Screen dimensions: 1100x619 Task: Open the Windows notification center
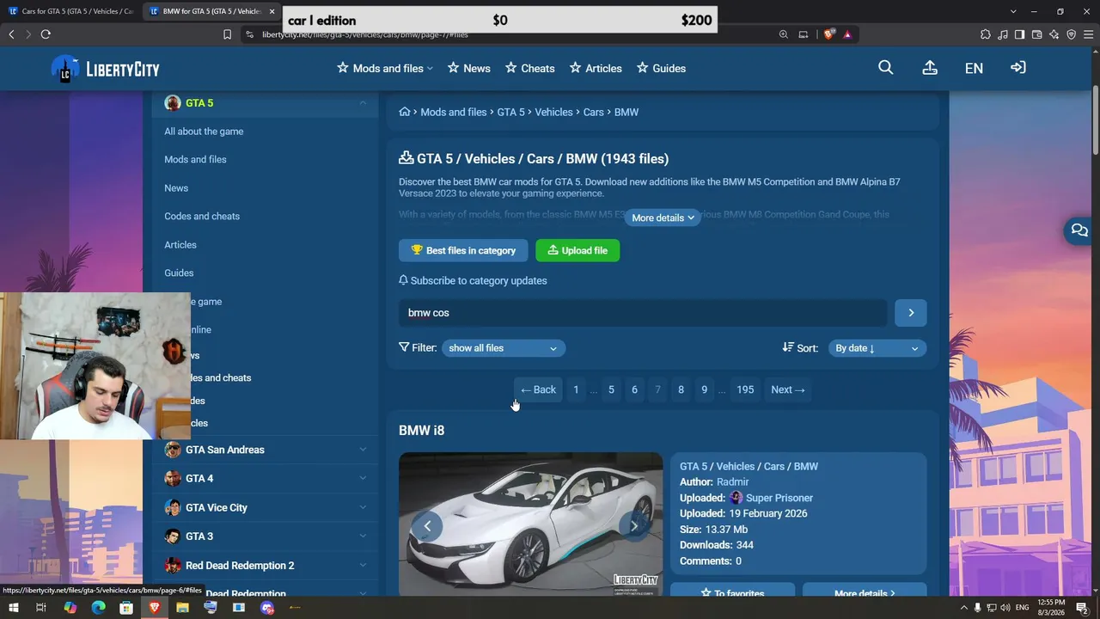click(x=1082, y=608)
